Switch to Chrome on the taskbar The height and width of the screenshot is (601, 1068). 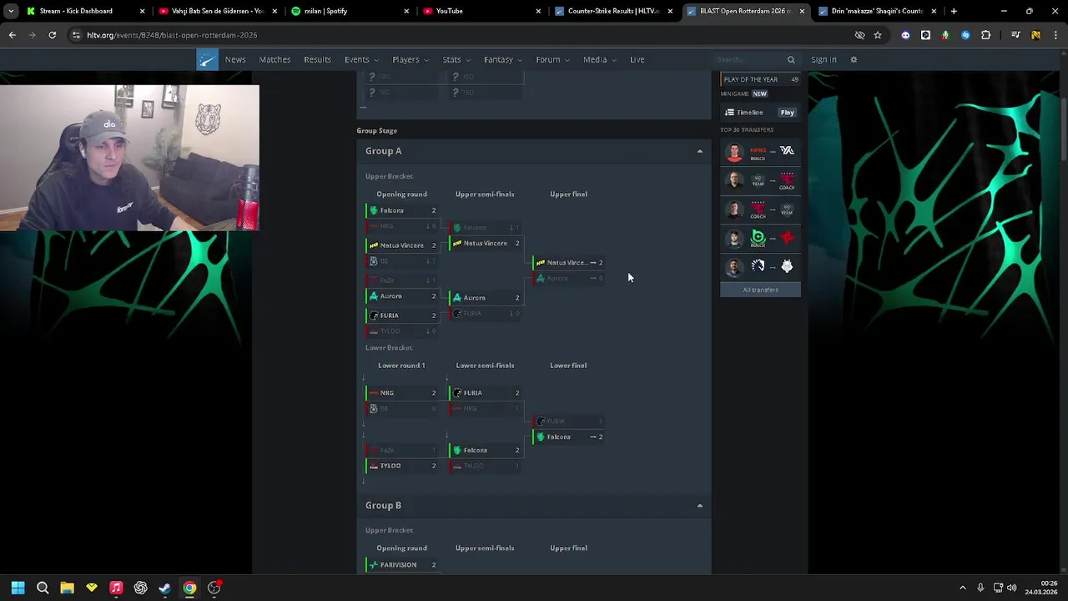click(189, 588)
